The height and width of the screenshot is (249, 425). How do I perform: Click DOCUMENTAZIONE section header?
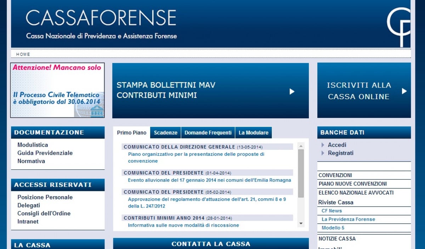click(58, 132)
